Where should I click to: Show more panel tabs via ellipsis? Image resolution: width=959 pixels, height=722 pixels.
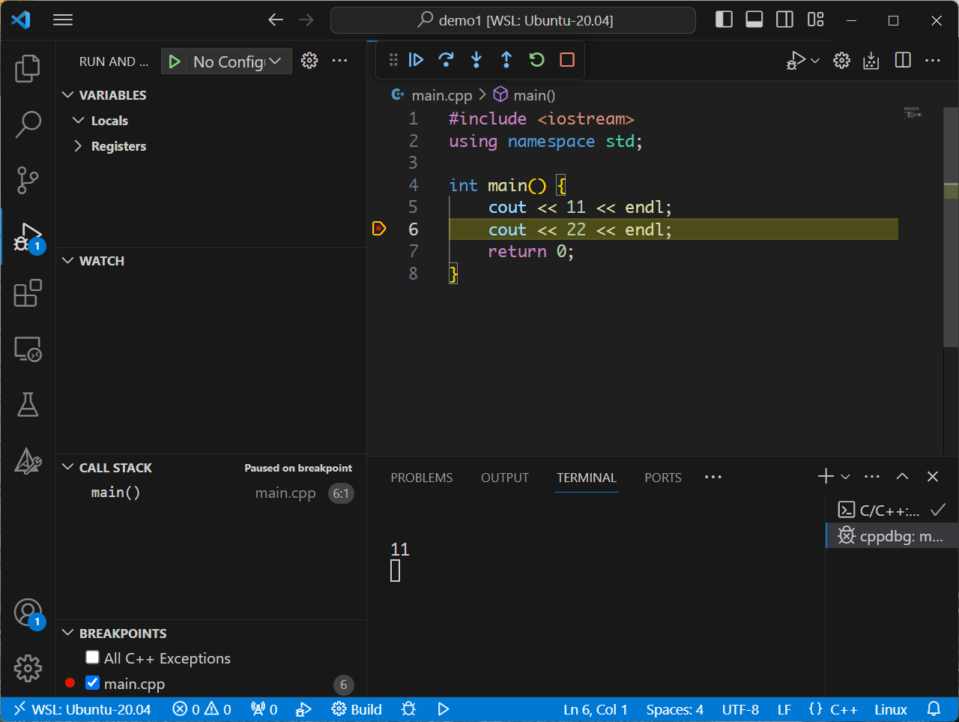point(713,477)
